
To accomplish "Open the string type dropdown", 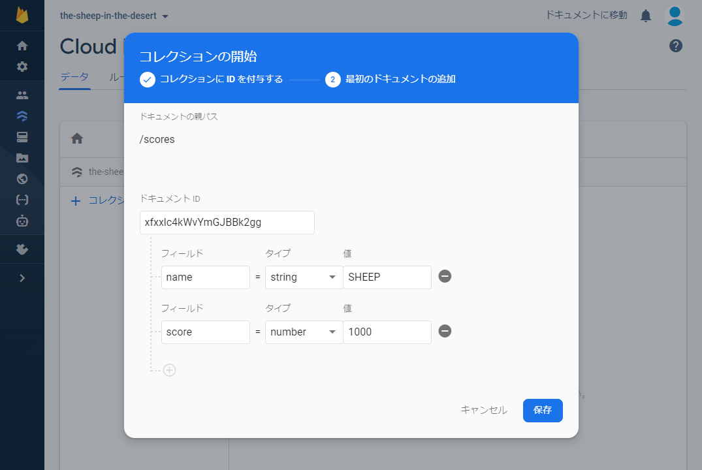I will tap(304, 277).
